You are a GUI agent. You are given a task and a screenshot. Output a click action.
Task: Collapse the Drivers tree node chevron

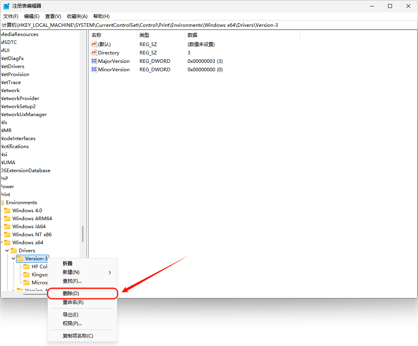click(7, 251)
